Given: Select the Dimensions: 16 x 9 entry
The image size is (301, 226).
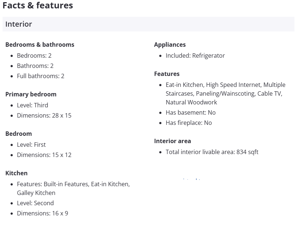Looking at the screenshot, I should [x=42, y=213].
